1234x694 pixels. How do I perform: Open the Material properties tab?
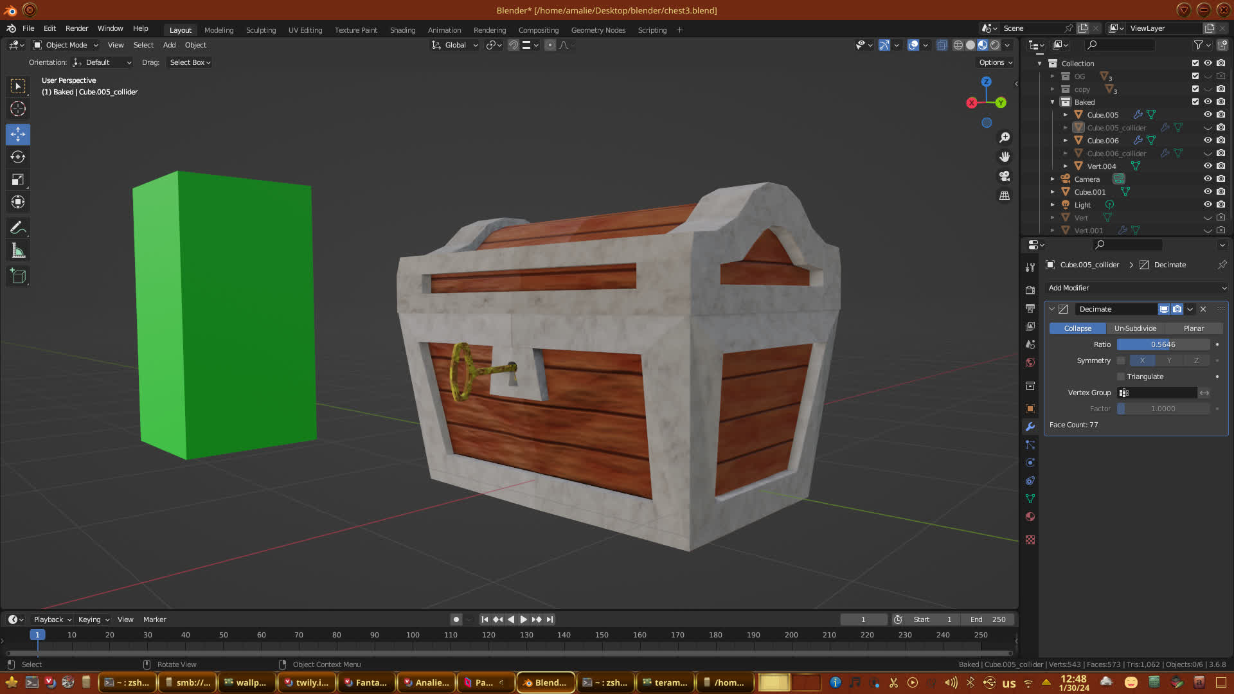1030,517
